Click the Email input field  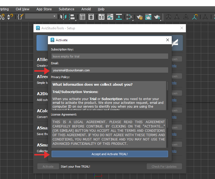pos(110,70)
